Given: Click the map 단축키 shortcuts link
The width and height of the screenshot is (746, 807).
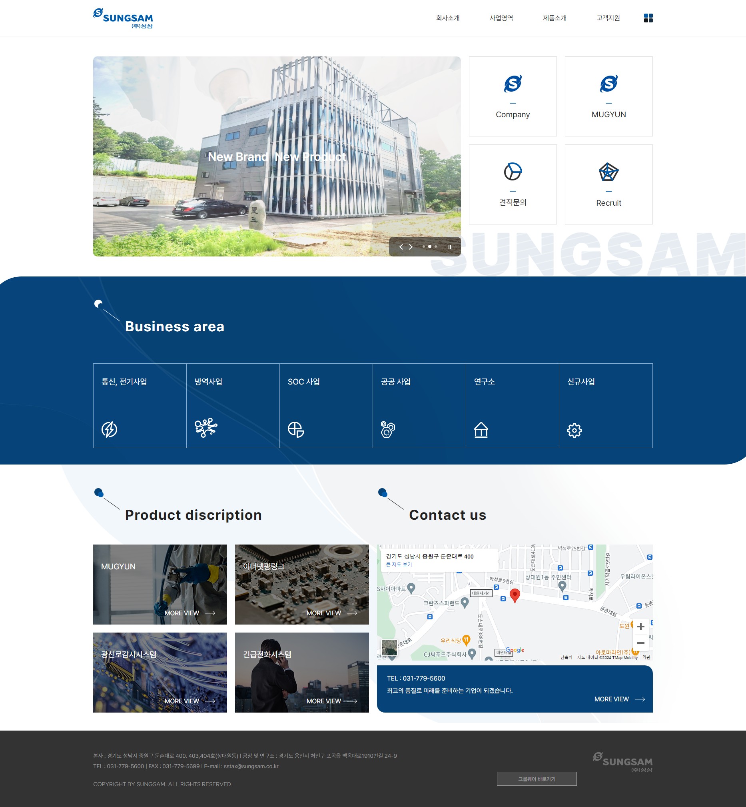Looking at the screenshot, I should [566, 657].
